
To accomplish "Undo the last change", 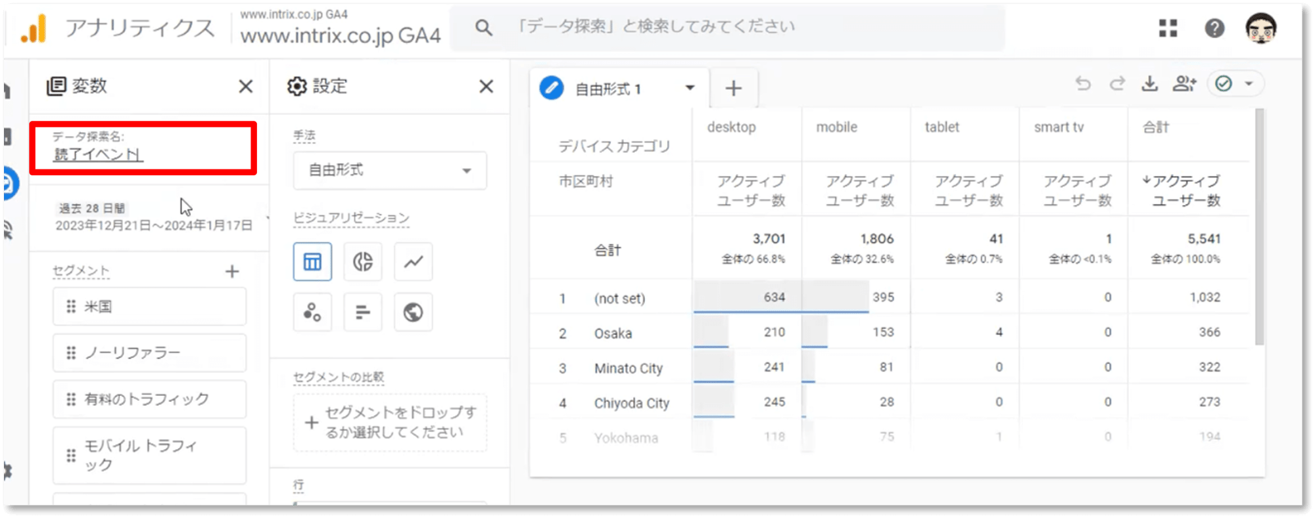I will coord(1083,84).
